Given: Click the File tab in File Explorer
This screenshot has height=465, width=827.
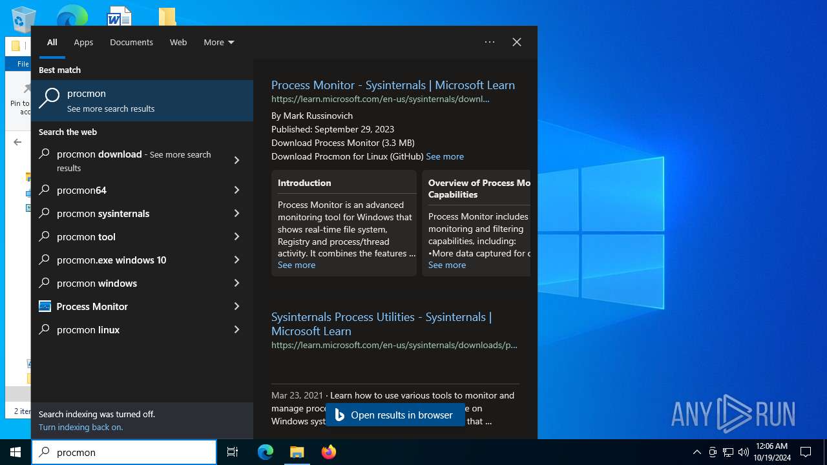Looking at the screenshot, I should [x=23, y=64].
